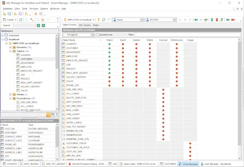Screen dimensions: 244x167
Task: Switch to the SUB_TOT_BUDGET window tab
Action: click(x=54, y=164)
